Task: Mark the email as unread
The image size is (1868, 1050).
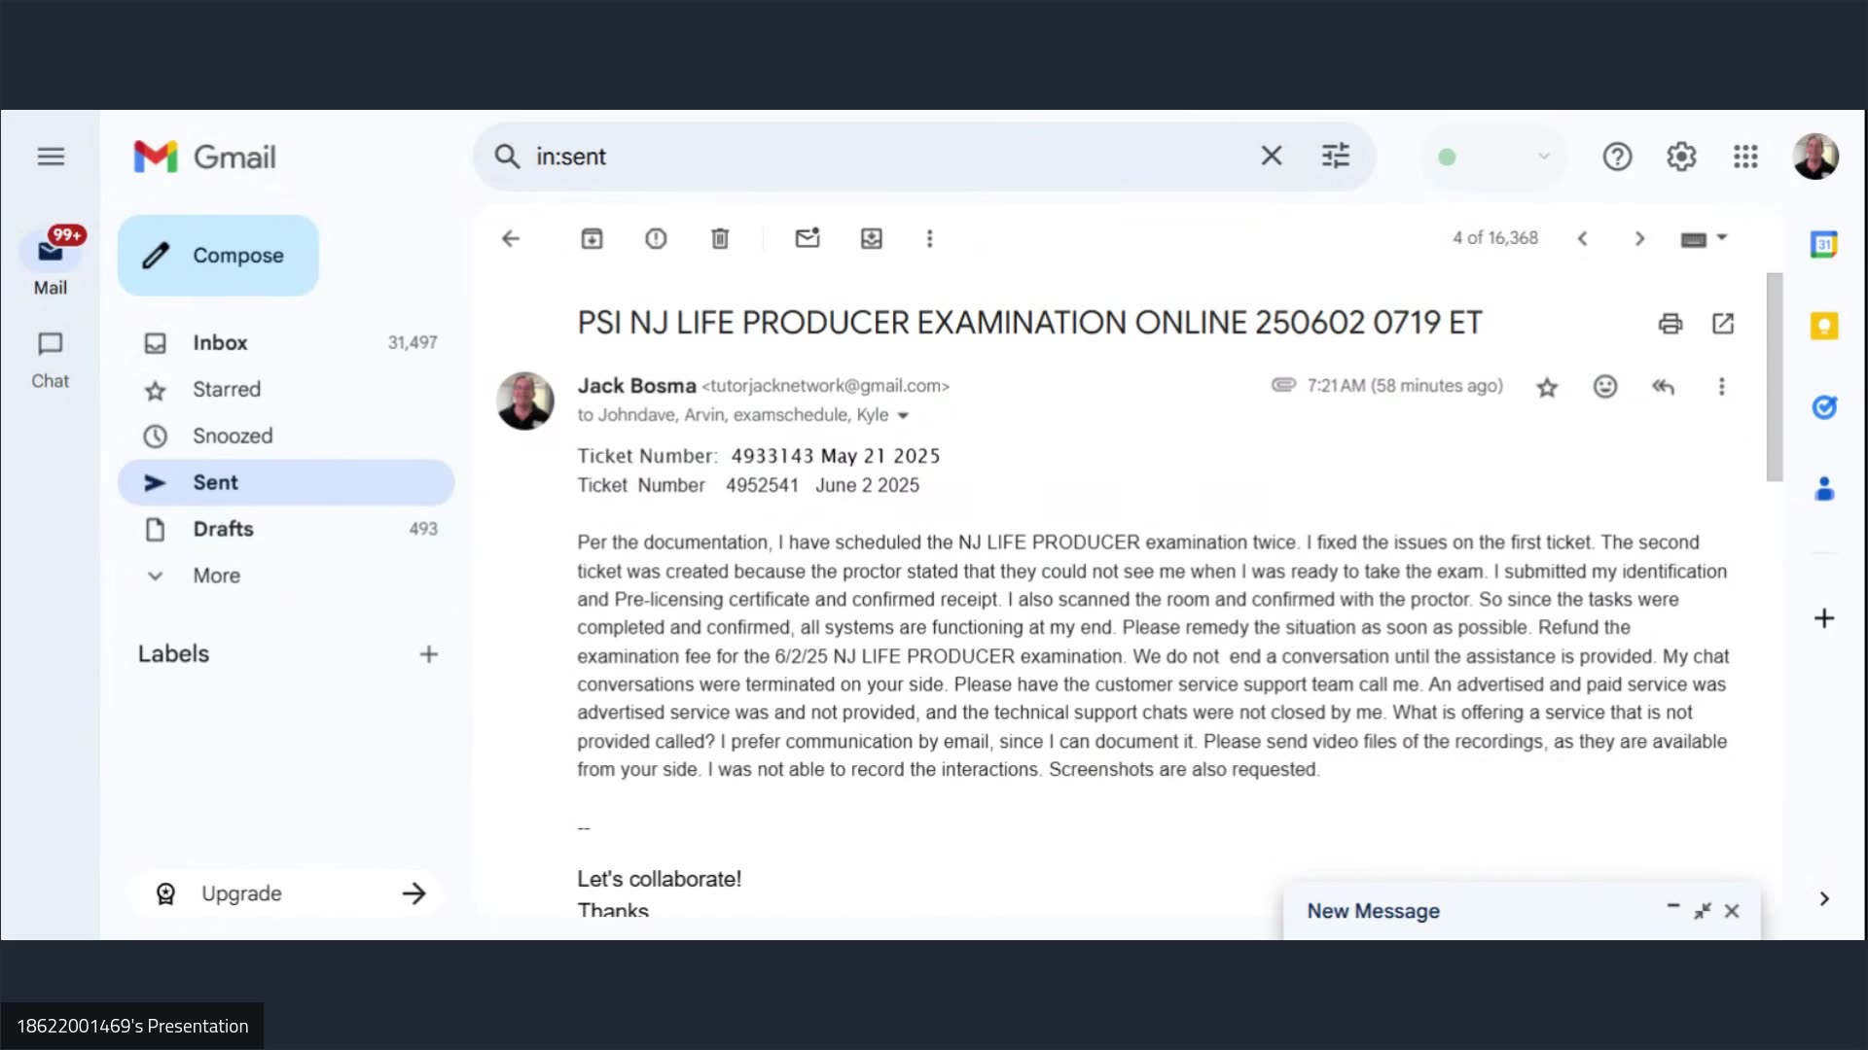Action: (808, 238)
